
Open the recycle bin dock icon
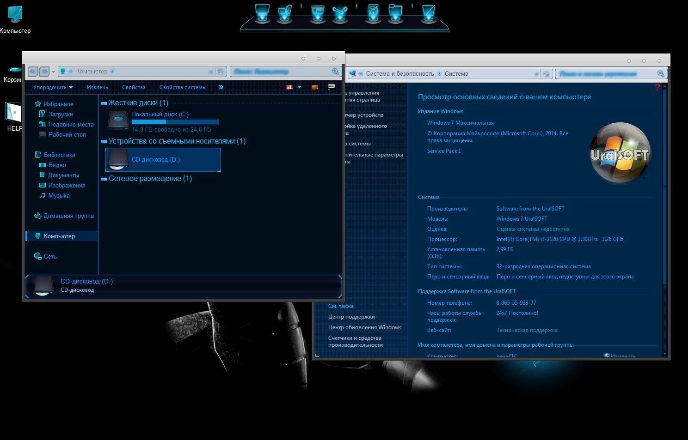429,13
